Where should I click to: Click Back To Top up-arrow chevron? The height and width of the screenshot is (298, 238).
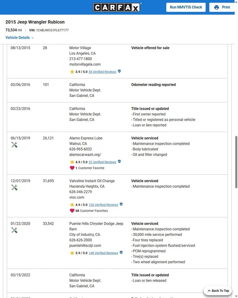coord(209,291)
